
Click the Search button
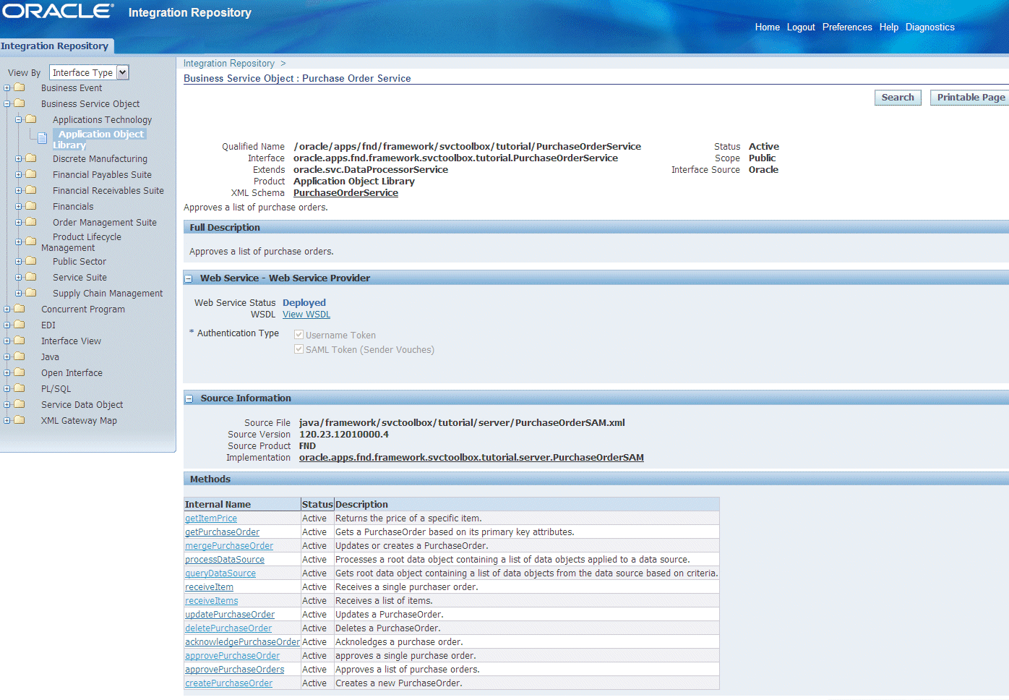(x=898, y=98)
